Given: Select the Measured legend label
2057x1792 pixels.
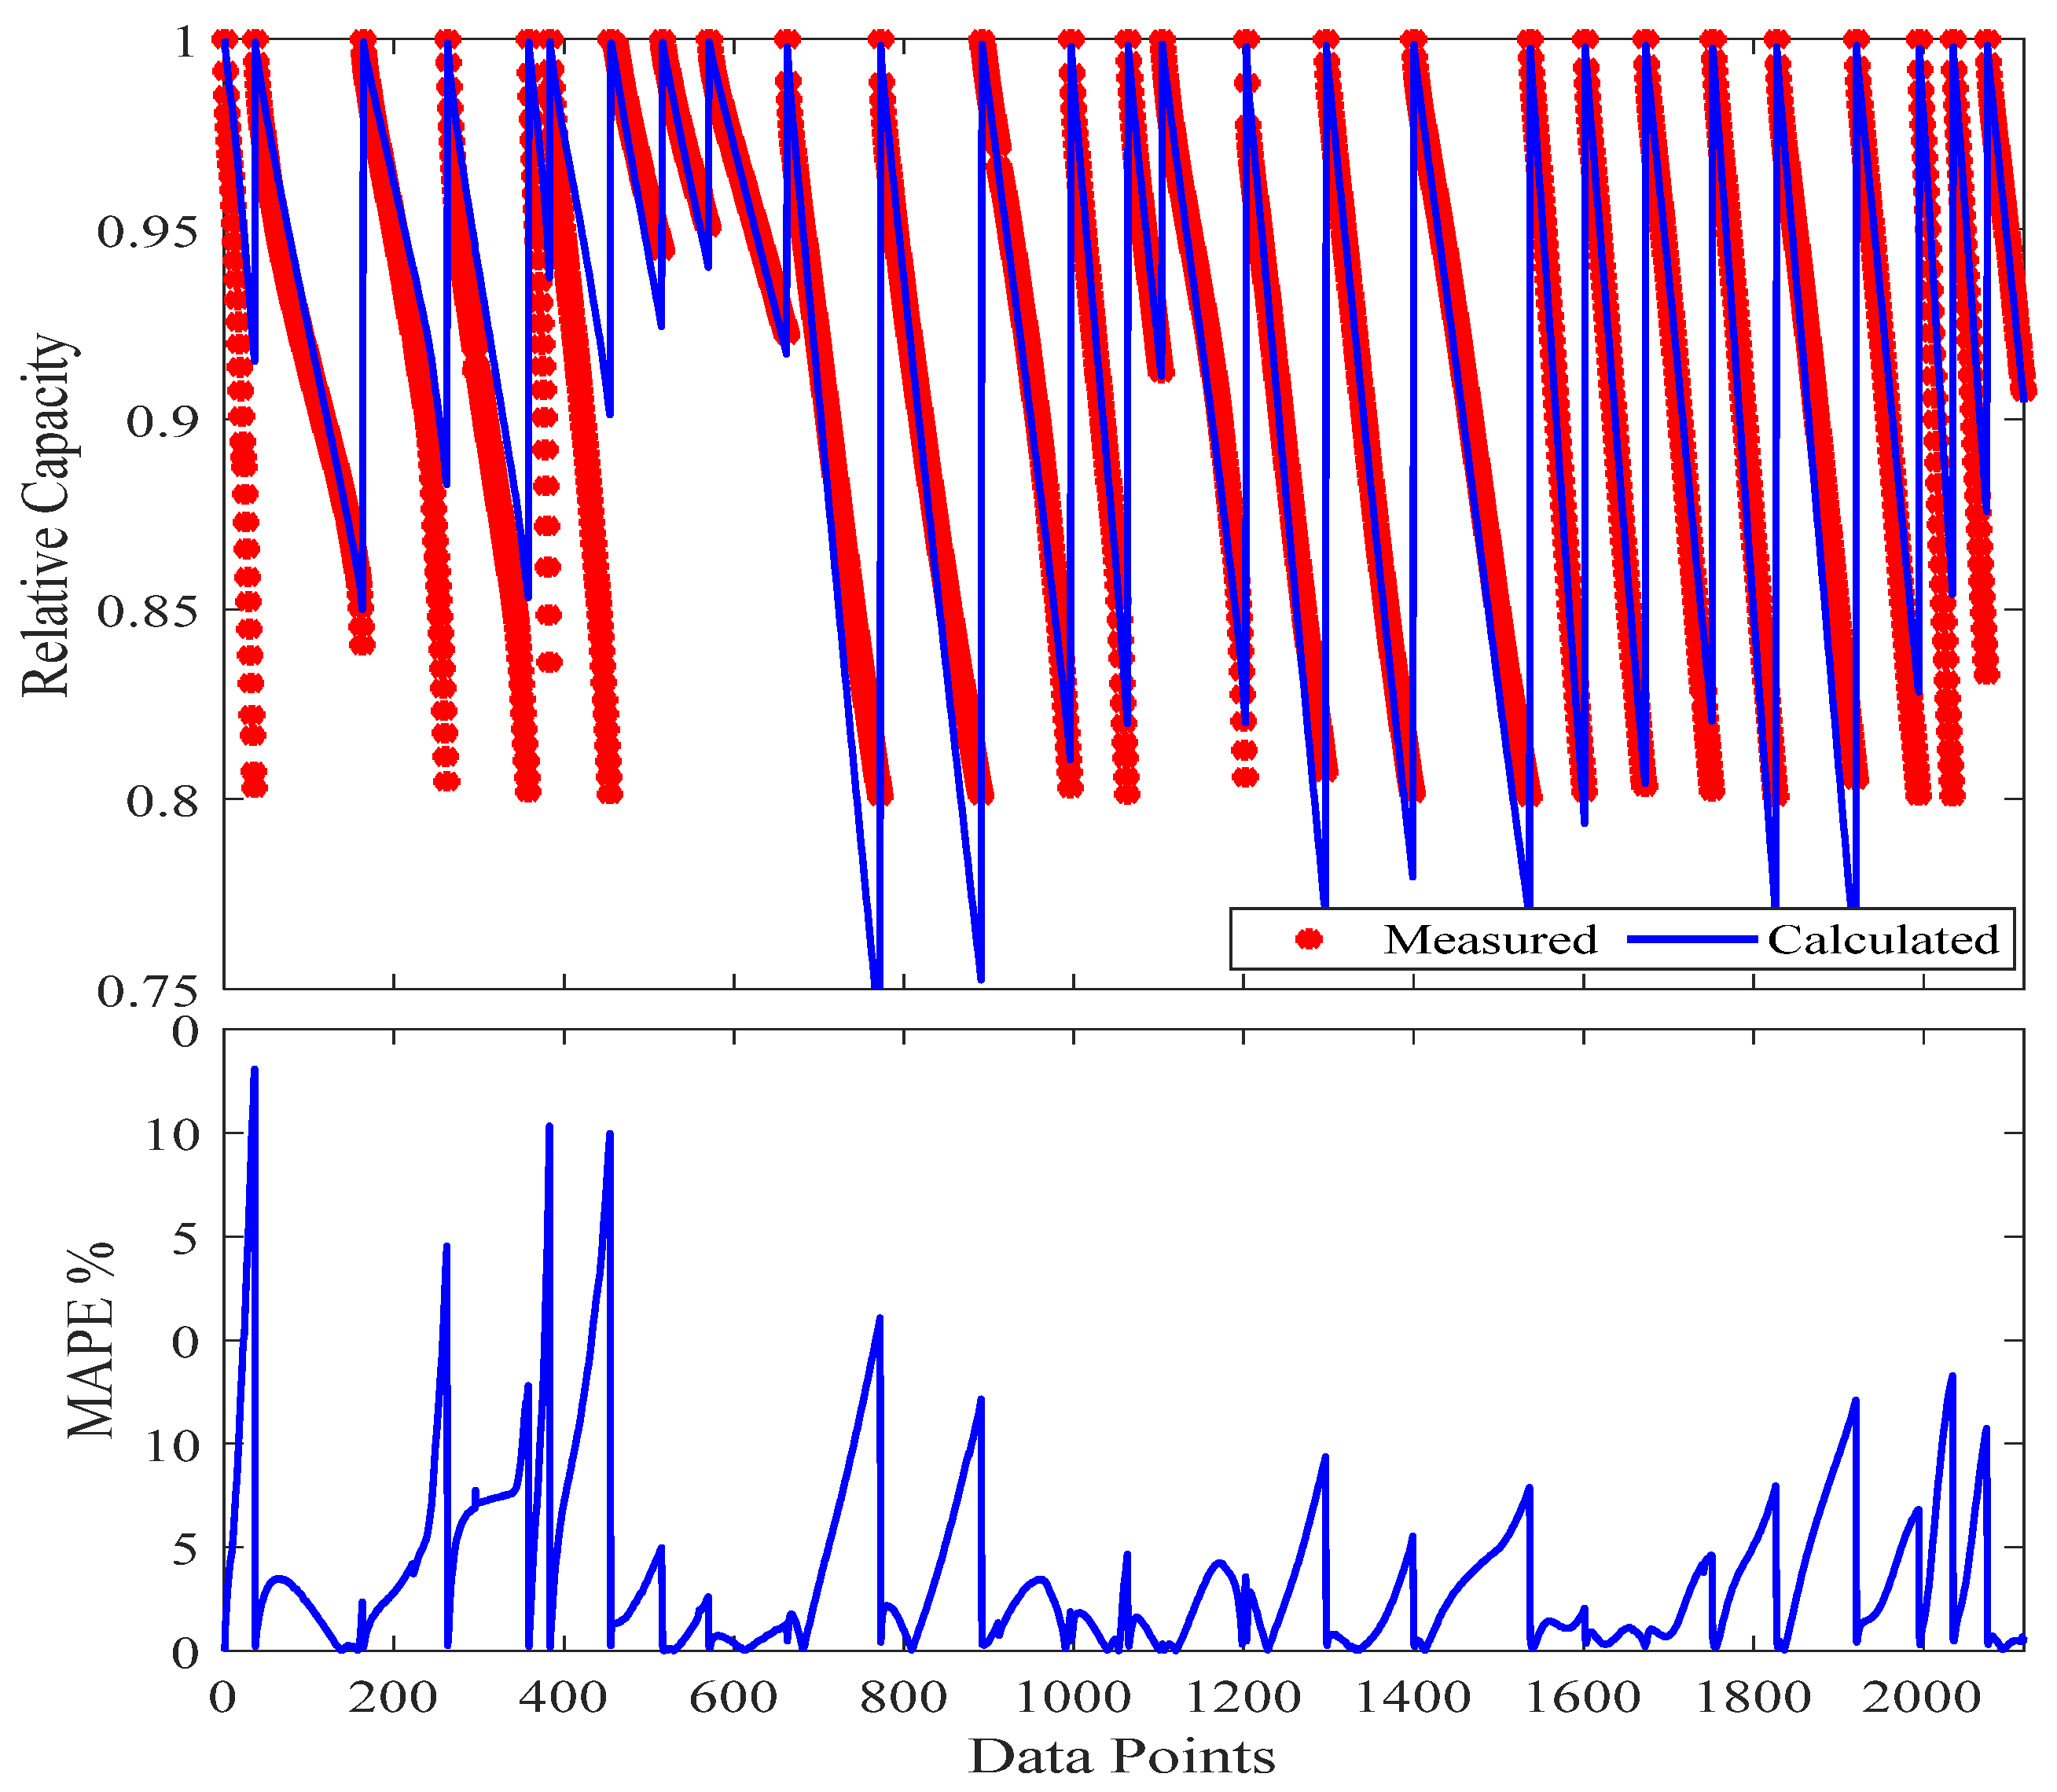Looking at the screenshot, I should pyautogui.click(x=1490, y=940).
